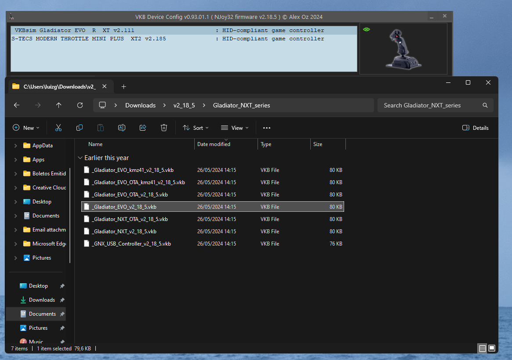Open pinned Desktop in quick access
This screenshot has width=512, height=360.
(38, 286)
